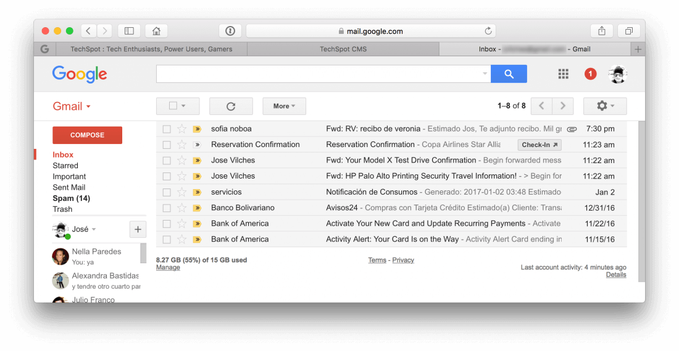Click the pinned Google tab icon
Screen dimensions: 679x351
point(44,49)
